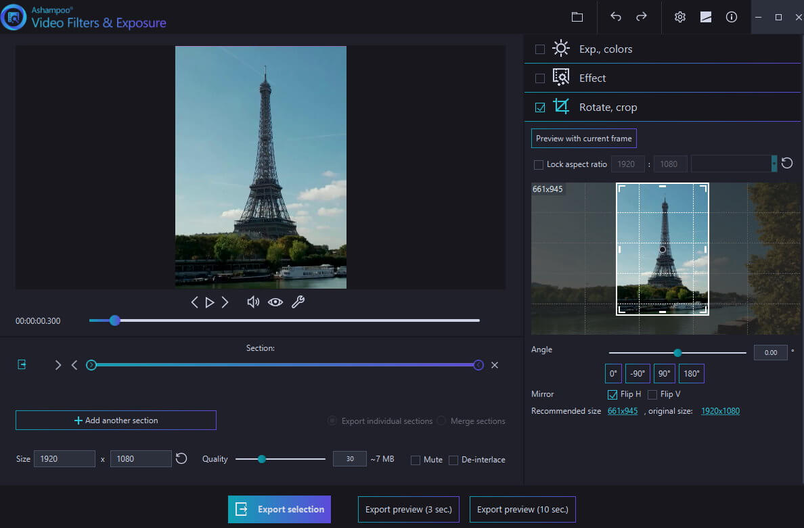Image resolution: width=804 pixels, height=528 pixels.
Task: Play the video preview
Action: pyautogui.click(x=210, y=302)
